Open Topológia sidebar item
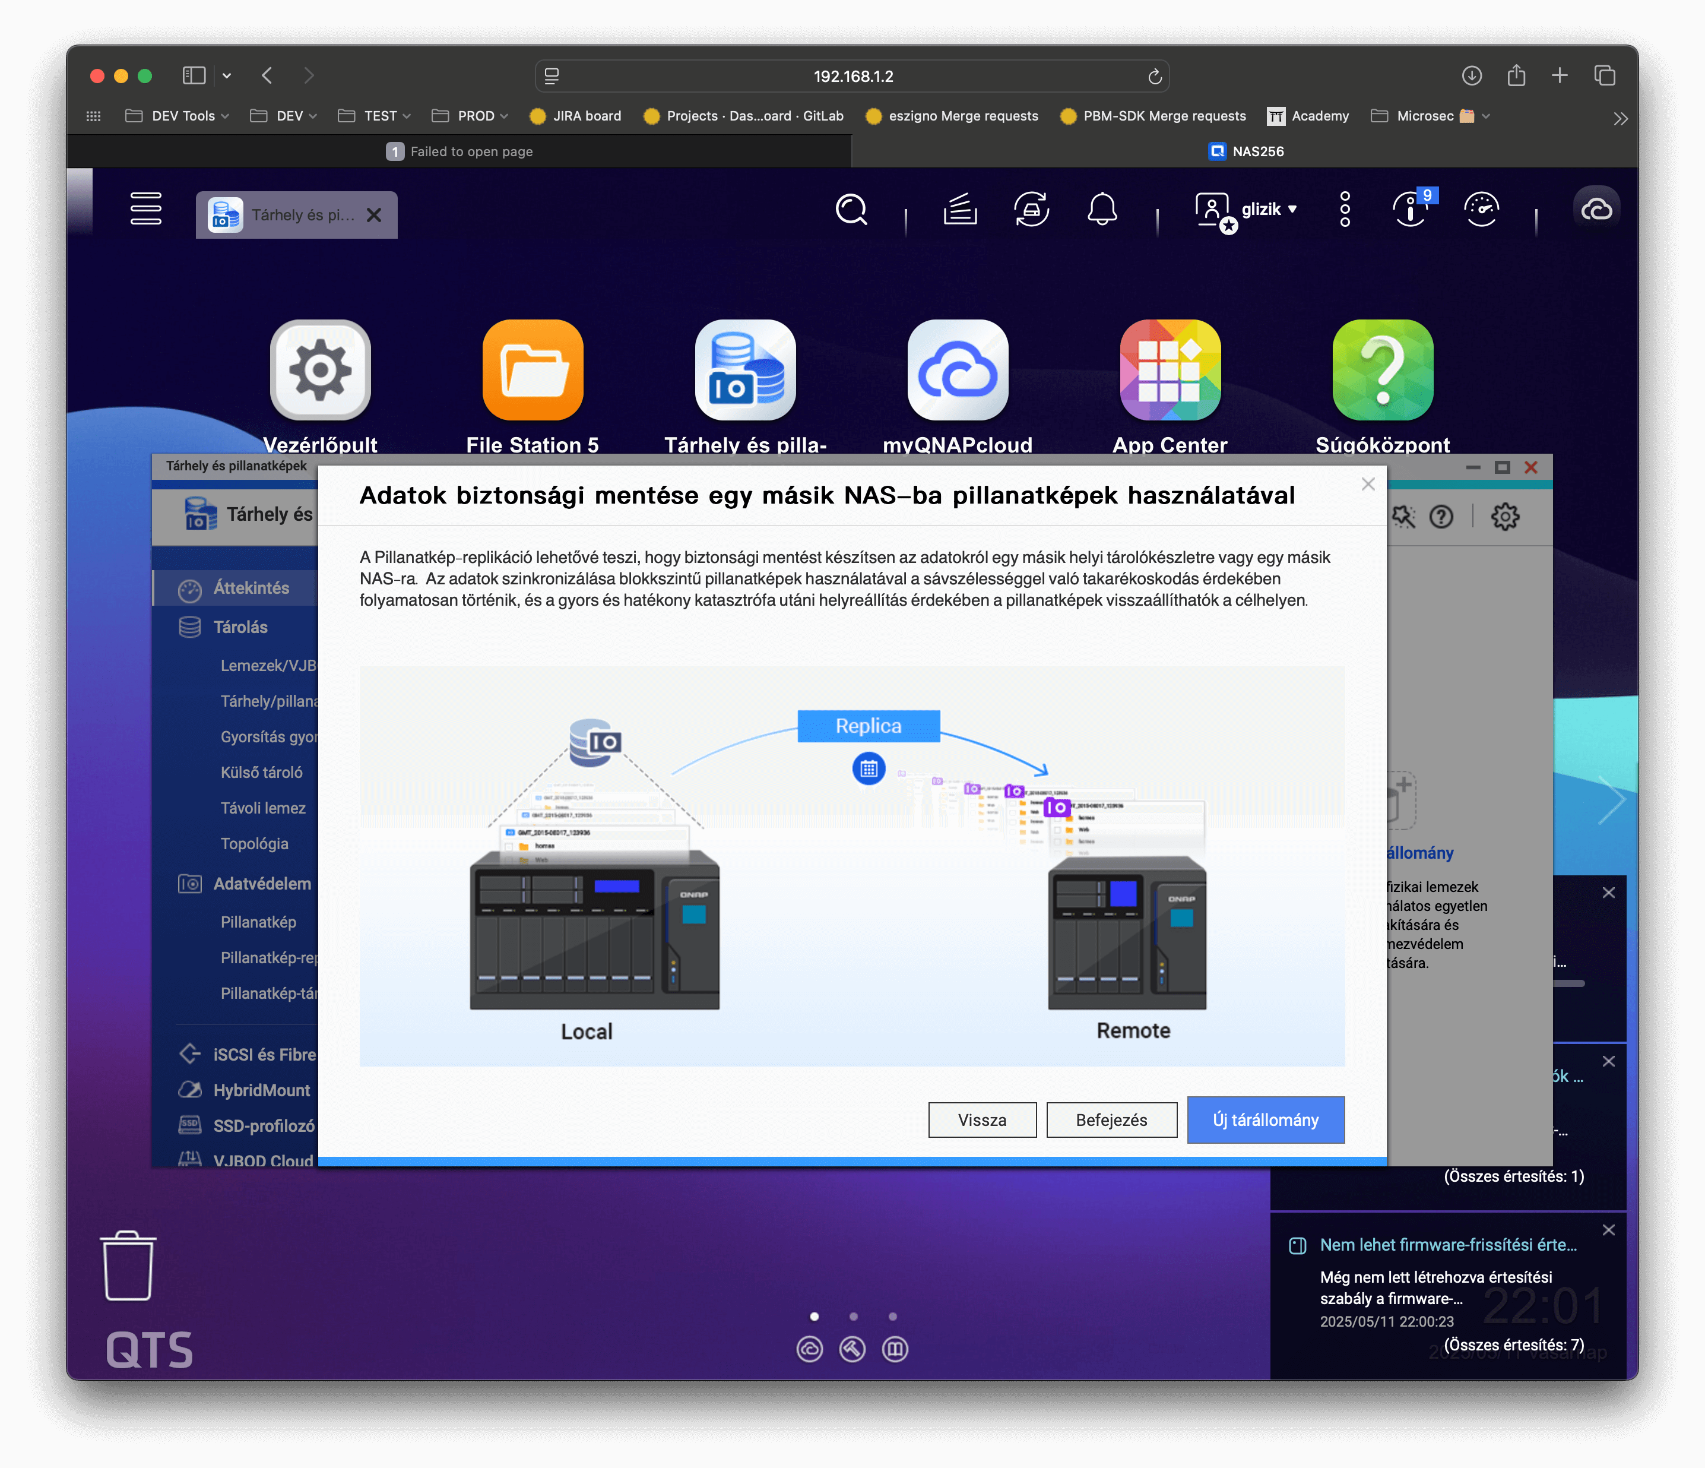 [254, 844]
